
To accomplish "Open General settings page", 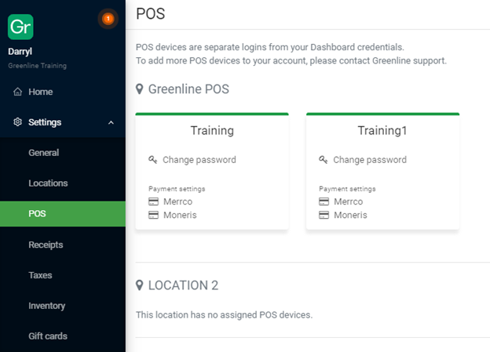I will (x=44, y=153).
